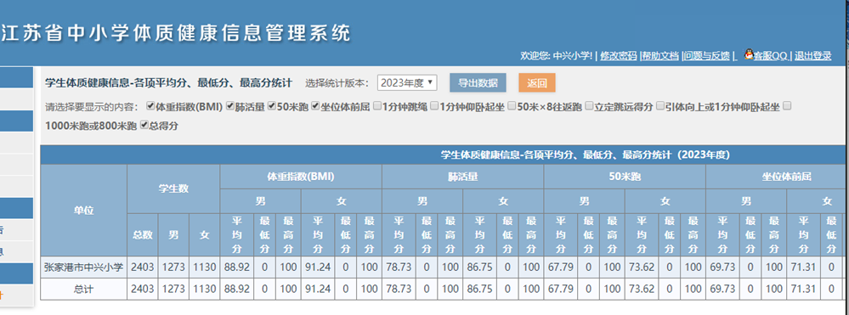Uncheck the 总得分 checkbox
Screen dimensions: 849x315
[x=144, y=125]
